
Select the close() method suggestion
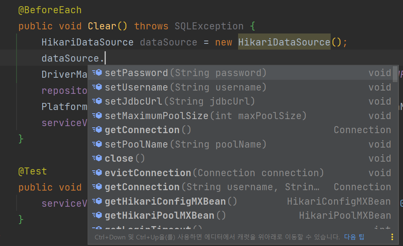(x=240, y=158)
